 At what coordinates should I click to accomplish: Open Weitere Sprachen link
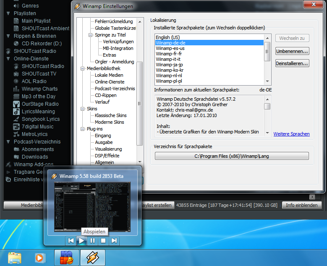click(x=292, y=134)
